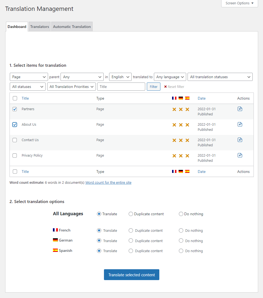Screen dimensions: 263x298
Task: Click the German flag column header icon
Action: pyautogui.click(x=180, y=98)
